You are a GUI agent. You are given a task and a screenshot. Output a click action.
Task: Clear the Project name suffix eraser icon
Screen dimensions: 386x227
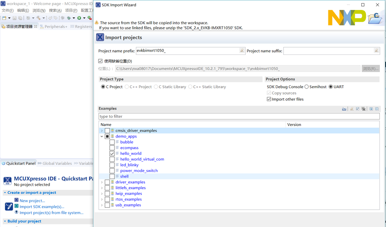click(x=376, y=51)
